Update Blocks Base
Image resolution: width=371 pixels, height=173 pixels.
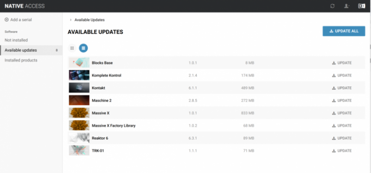(x=342, y=63)
